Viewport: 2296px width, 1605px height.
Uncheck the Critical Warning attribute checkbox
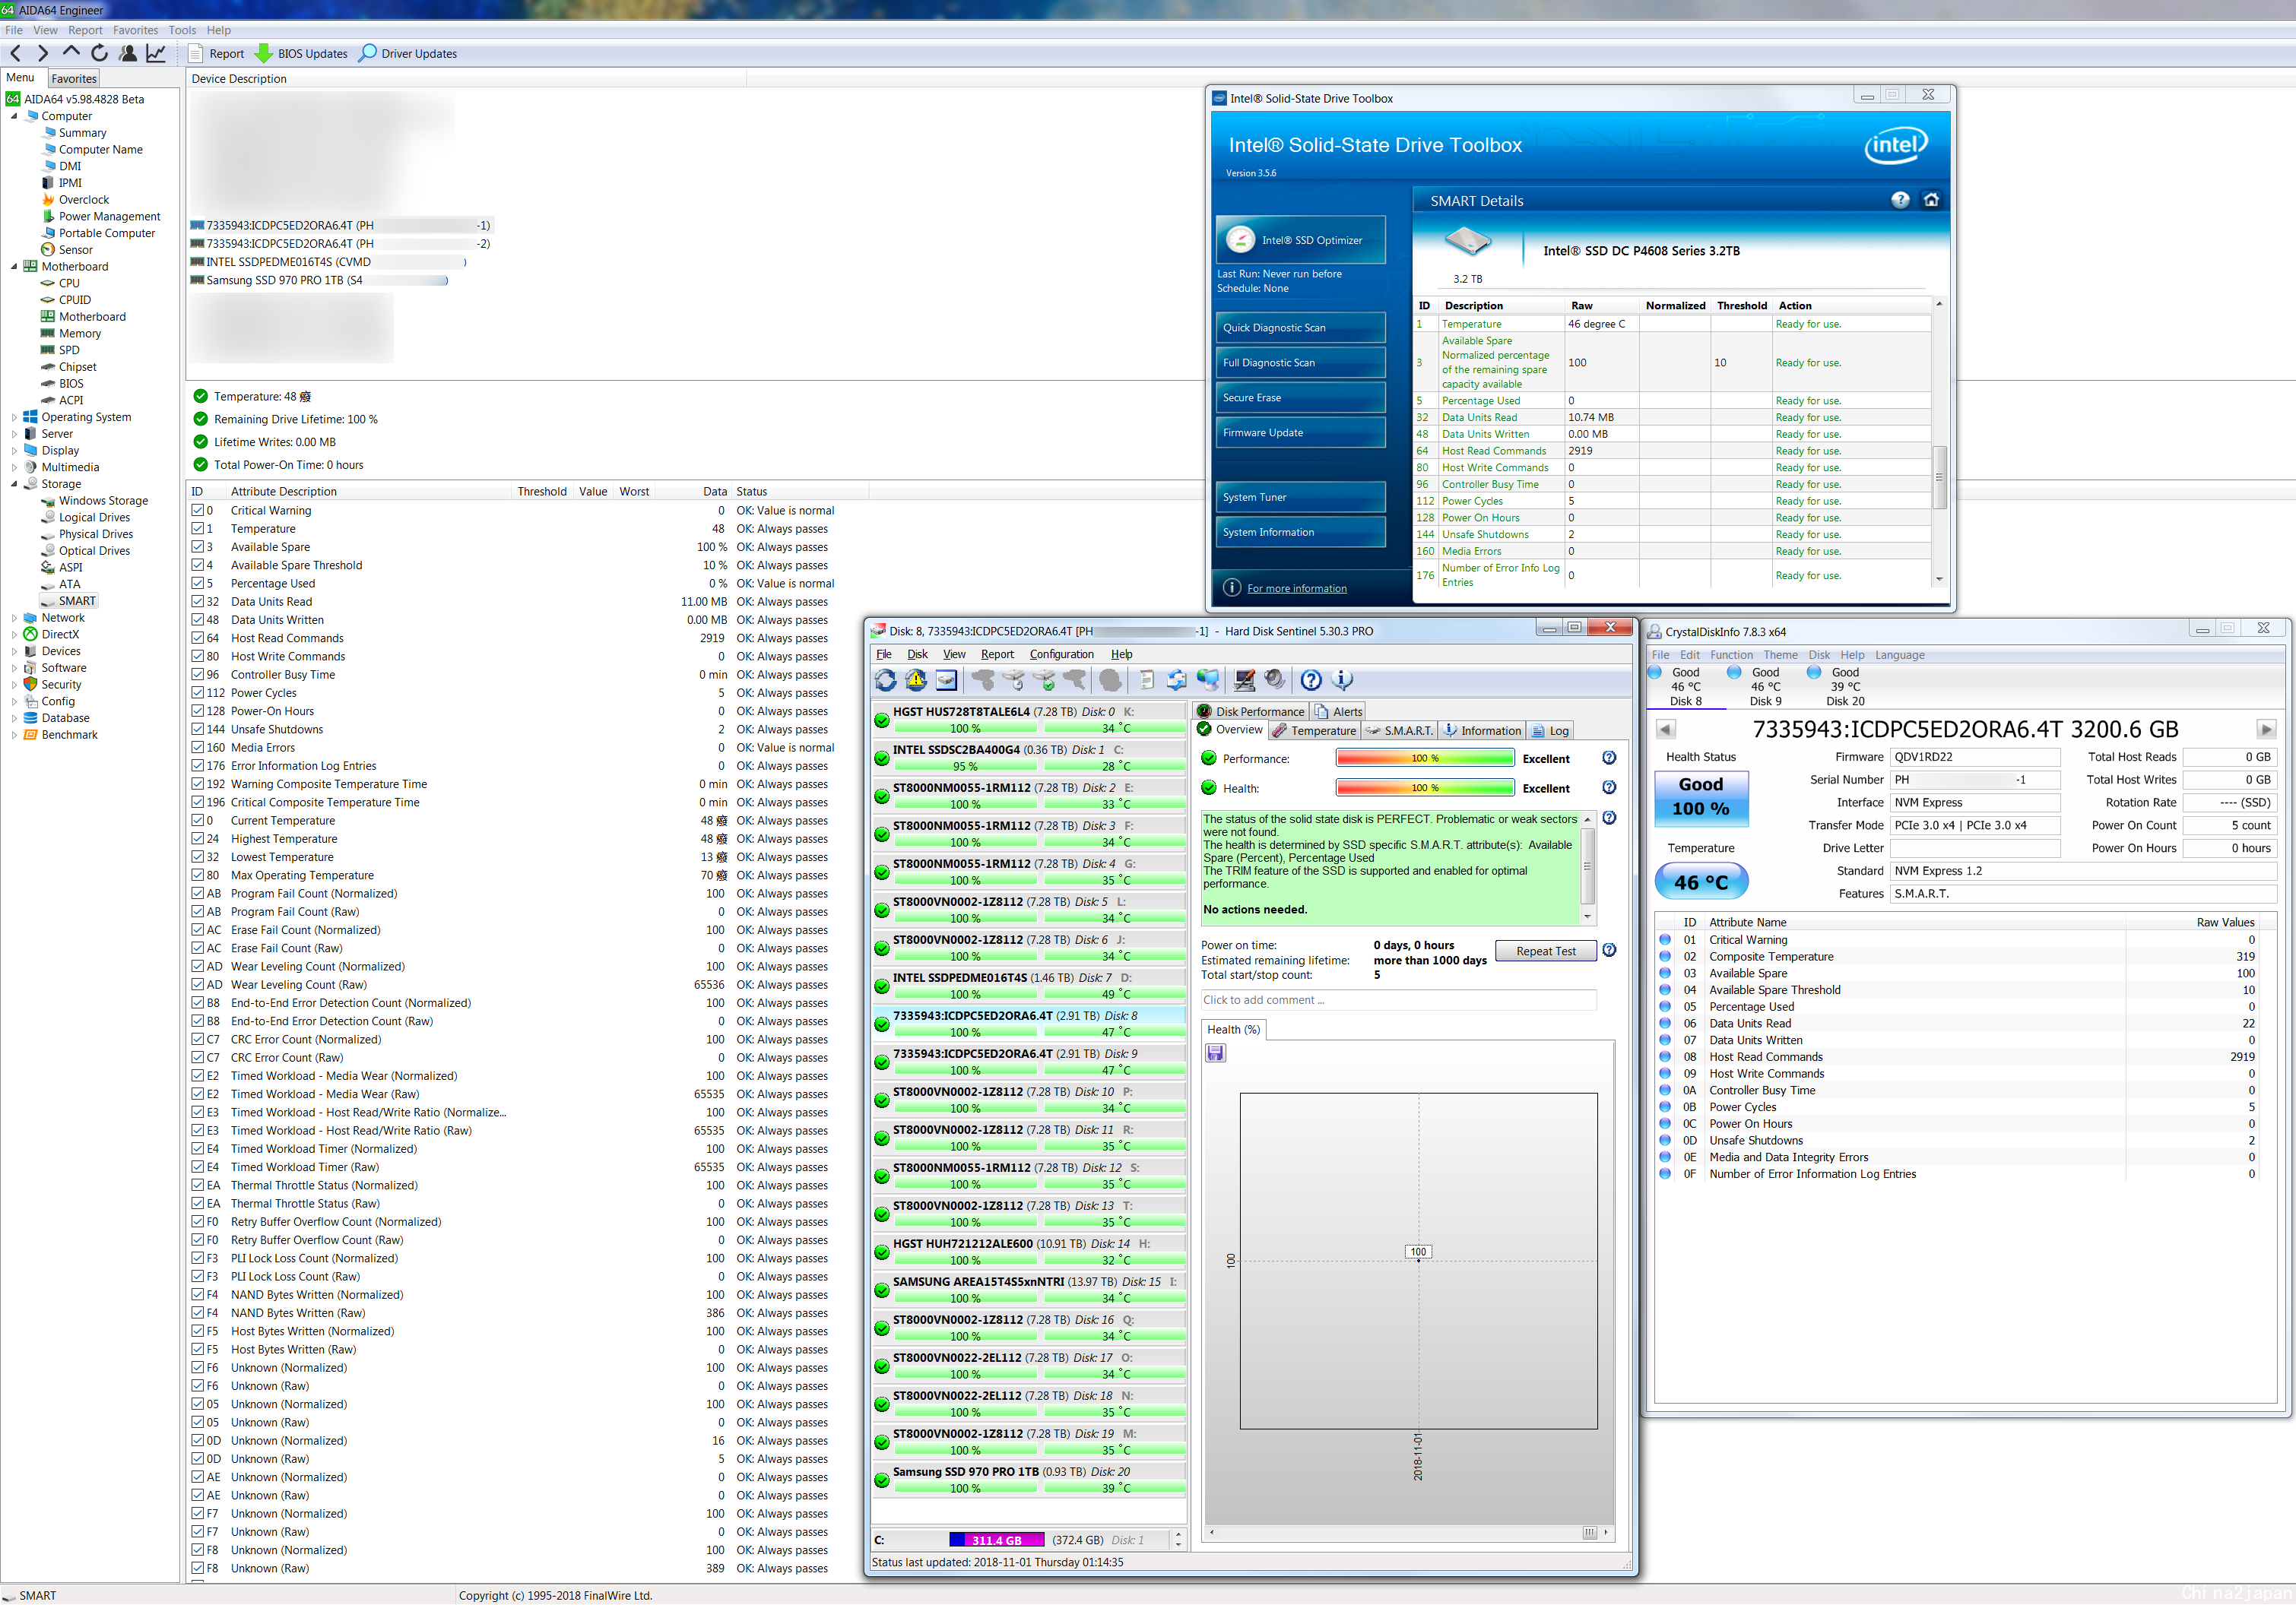[x=198, y=510]
